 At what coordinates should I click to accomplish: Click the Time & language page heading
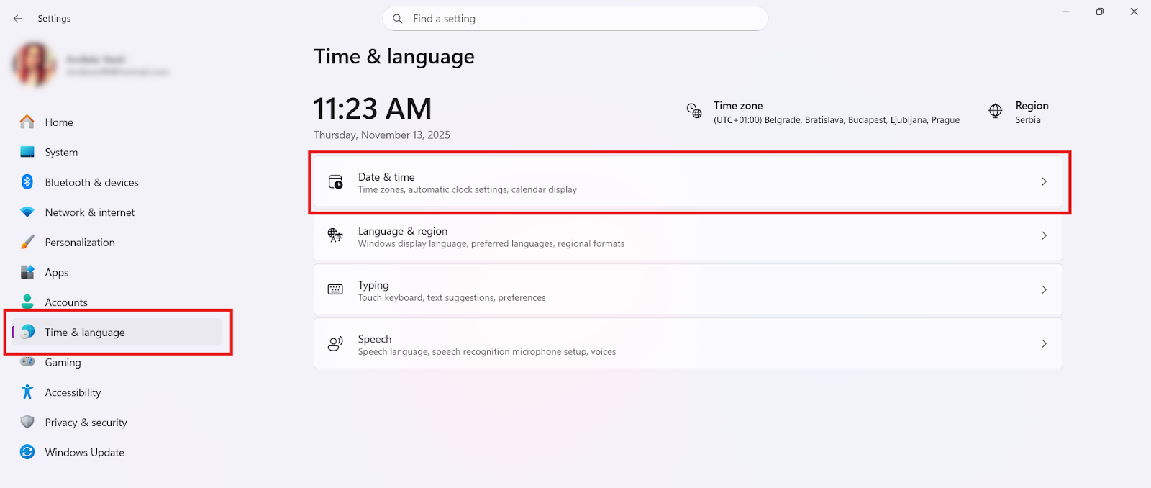coord(394,57)
